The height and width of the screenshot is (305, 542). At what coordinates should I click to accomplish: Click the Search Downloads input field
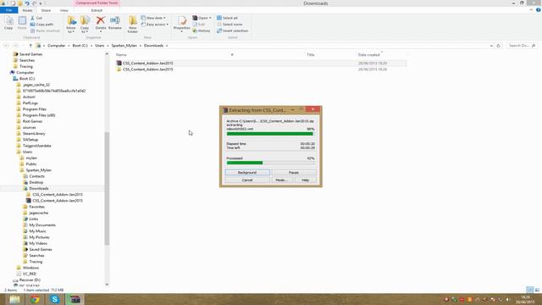[x=522, y=46]
